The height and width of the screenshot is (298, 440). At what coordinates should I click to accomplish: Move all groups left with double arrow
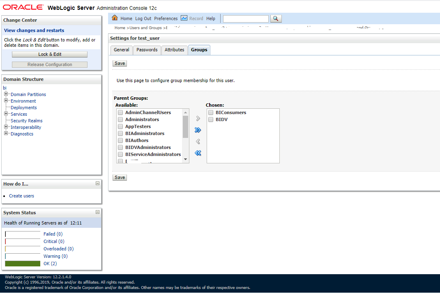click(198, 153)
